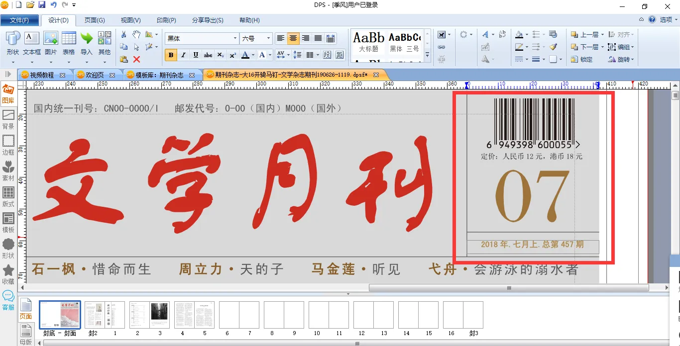Select the arrow pointer tool

coord(136,47)
